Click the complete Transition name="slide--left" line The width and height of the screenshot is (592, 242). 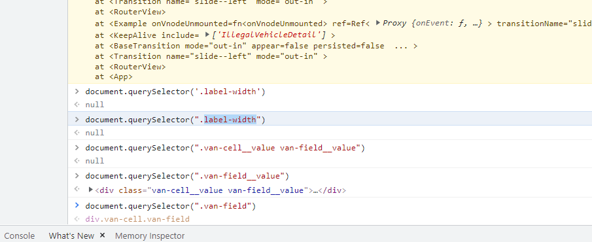211,57
